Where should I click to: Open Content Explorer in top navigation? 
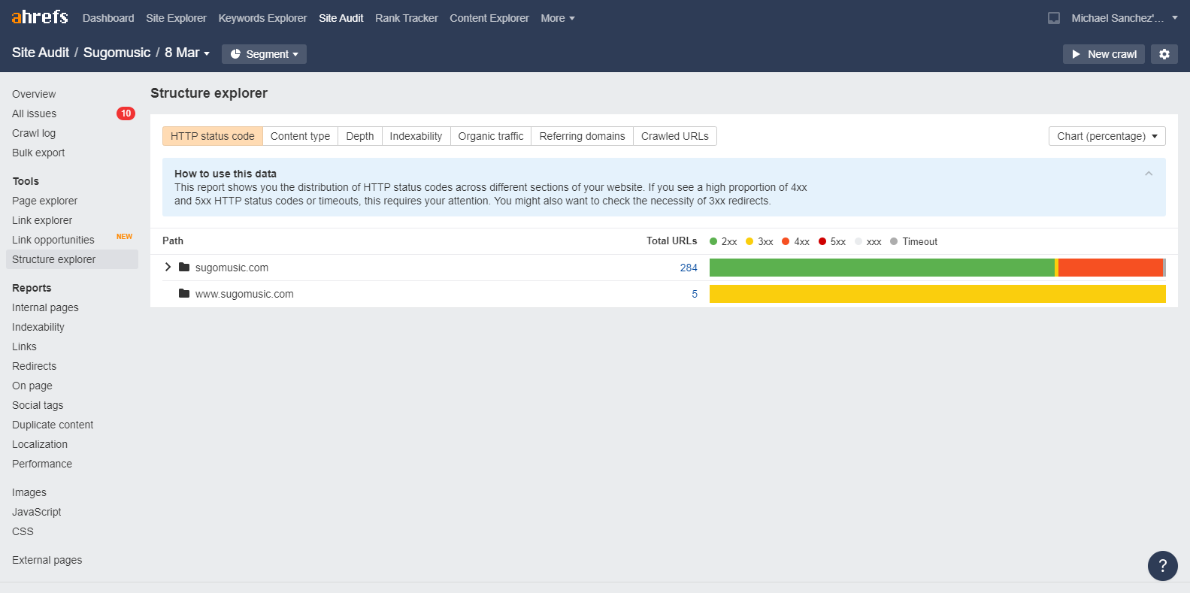click(x=489, y=18)
